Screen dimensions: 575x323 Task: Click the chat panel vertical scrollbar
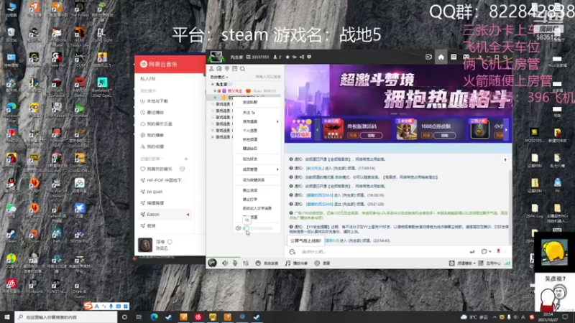[510, 207]
